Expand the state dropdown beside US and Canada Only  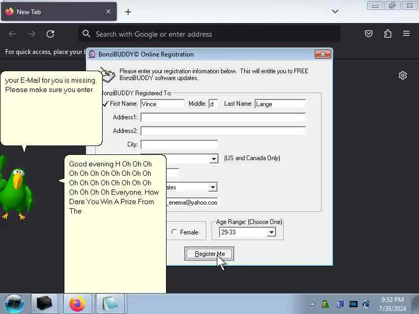coord(214,159)
